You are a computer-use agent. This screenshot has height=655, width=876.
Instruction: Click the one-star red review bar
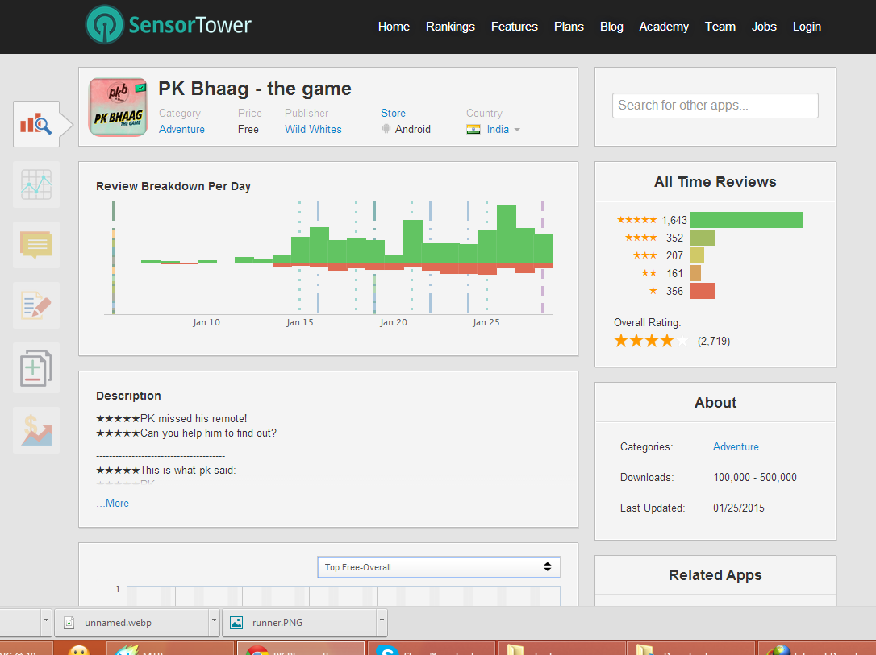tap(703, 291)
